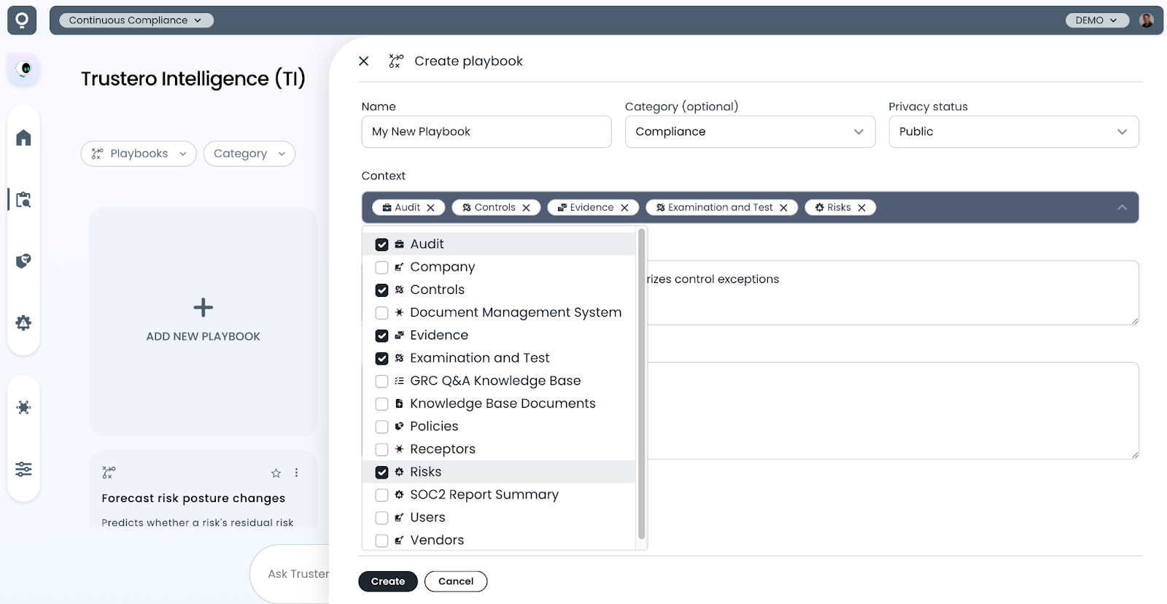Select the Vendors list label
1167x604 pixels.
[x=437, y=541]
